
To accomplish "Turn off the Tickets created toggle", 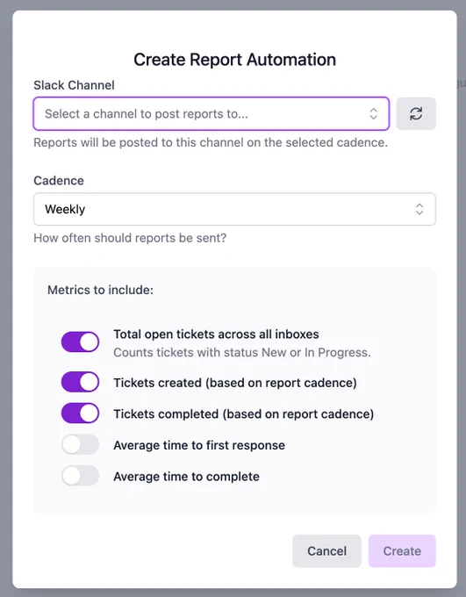I will click(x=81, y=382).
